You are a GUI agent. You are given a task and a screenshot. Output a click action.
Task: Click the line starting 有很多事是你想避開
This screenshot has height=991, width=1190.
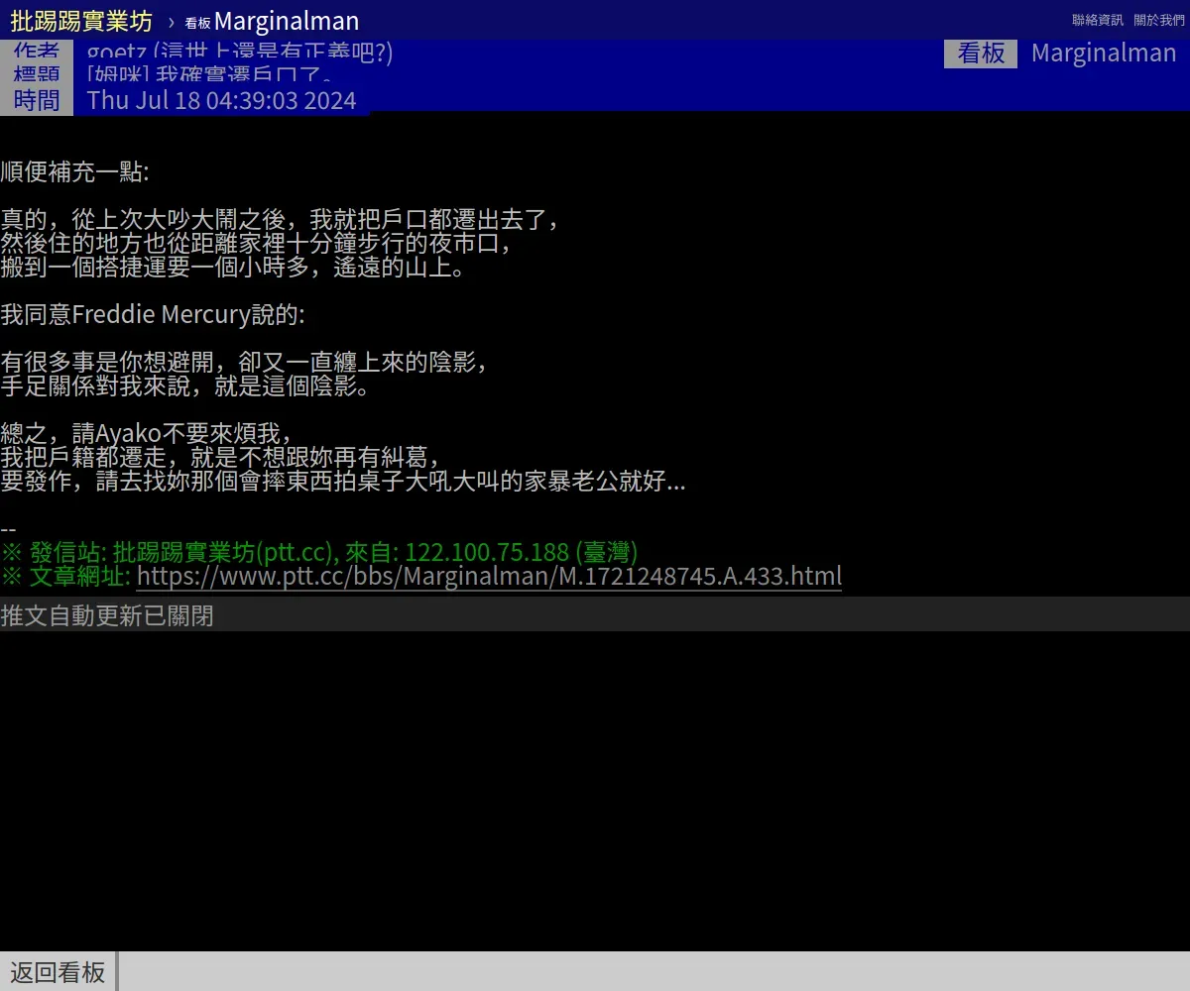244,362
